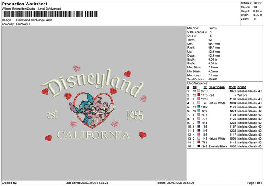The image size is (264, 186).
Task: Click the 'Red' description in stop 2
Action: click(211, 95)
